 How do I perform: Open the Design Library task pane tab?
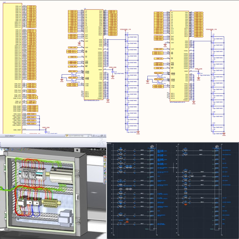tap(105, 164)
